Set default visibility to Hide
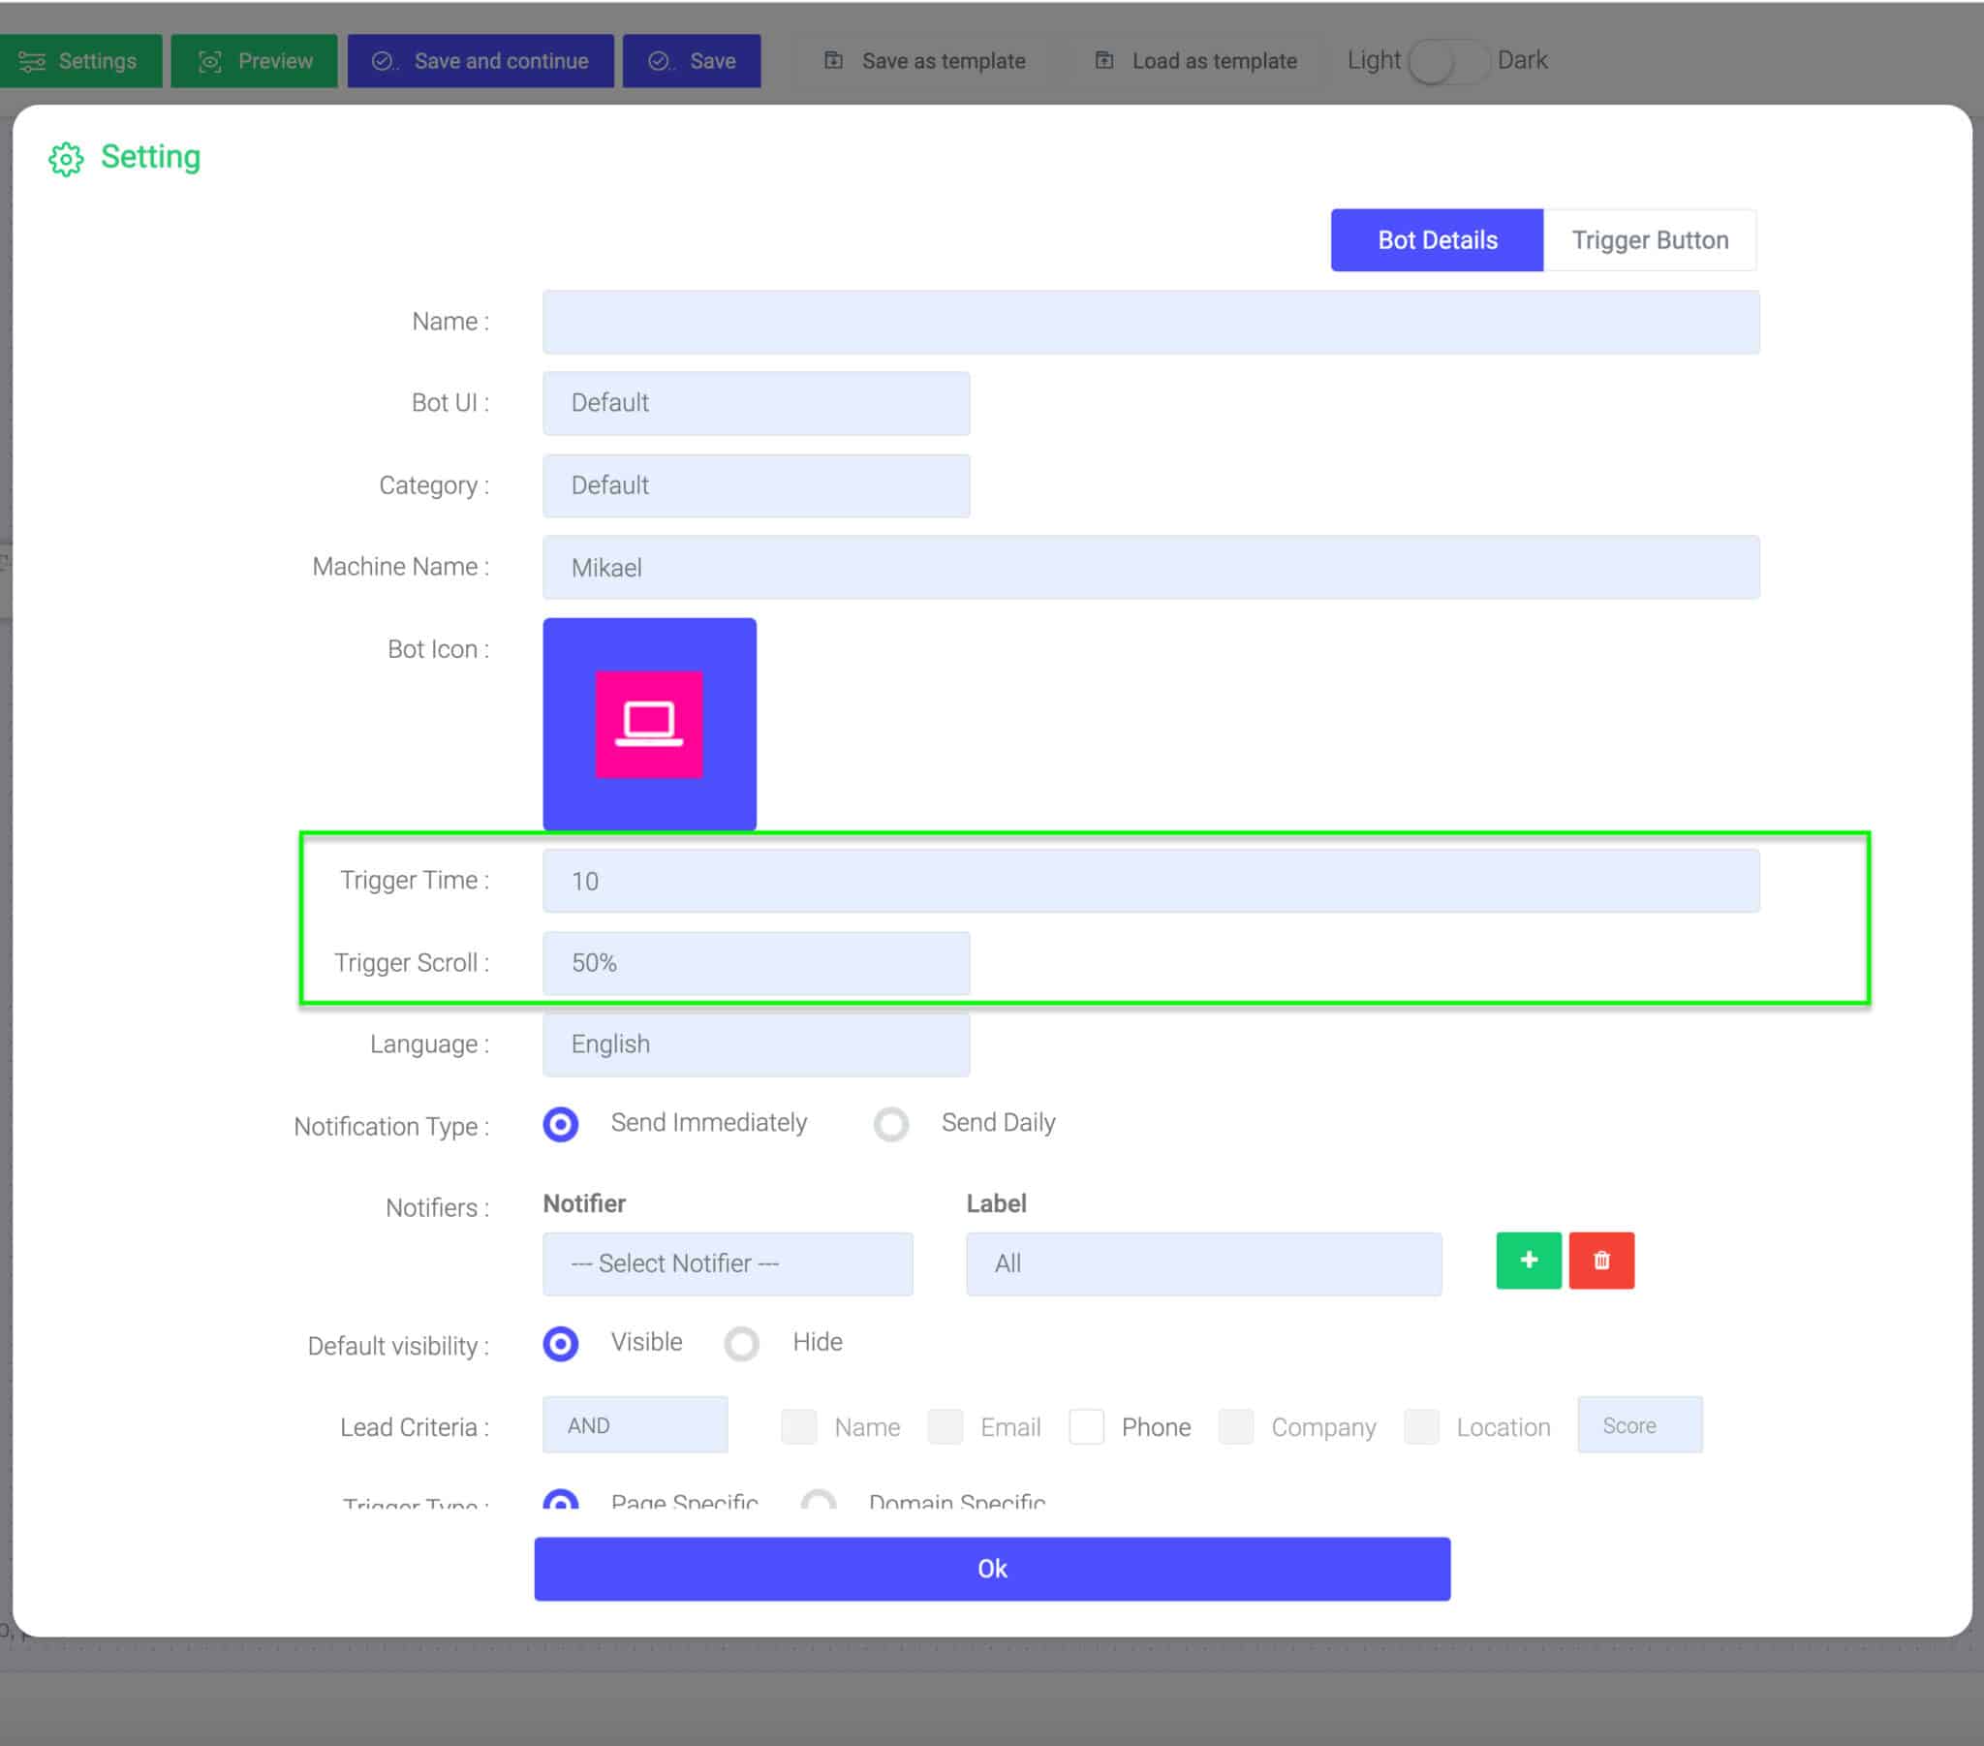The height and width of the screenshot is (1746, 1984). point(741,1344)
